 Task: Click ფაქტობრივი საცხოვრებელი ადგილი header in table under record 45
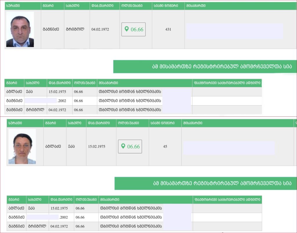[227, 200]
